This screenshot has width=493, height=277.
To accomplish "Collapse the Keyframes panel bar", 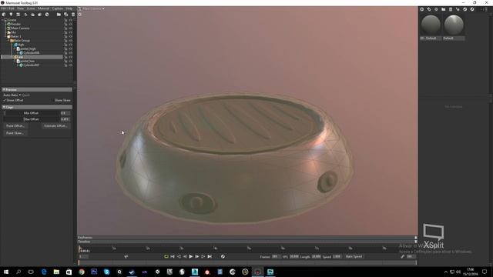I will [247, 238].
